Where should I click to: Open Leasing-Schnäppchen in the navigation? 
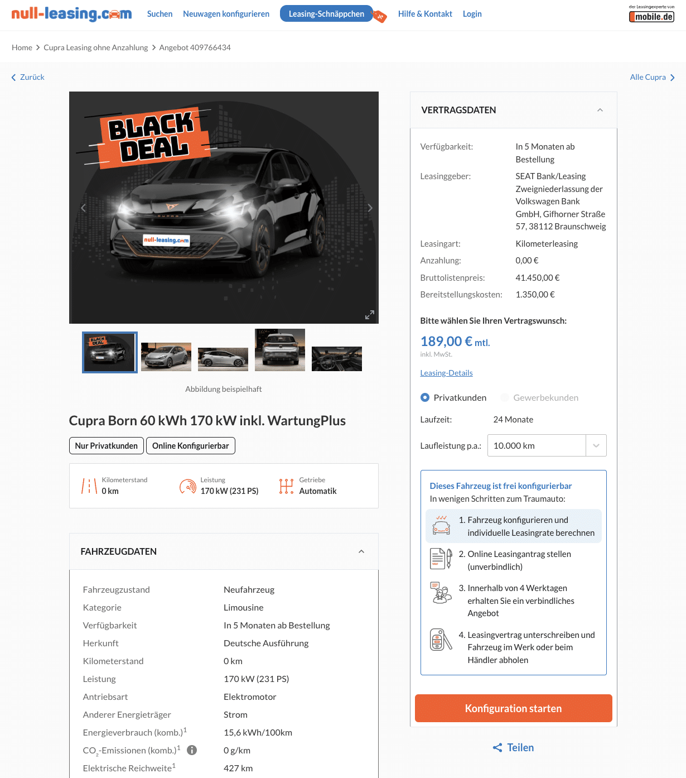tap(326, 14)
